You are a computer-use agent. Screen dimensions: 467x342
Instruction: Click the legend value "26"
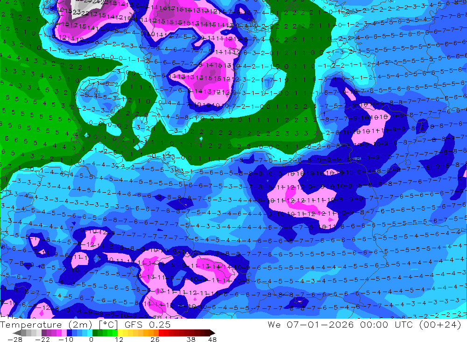(155, 340)
